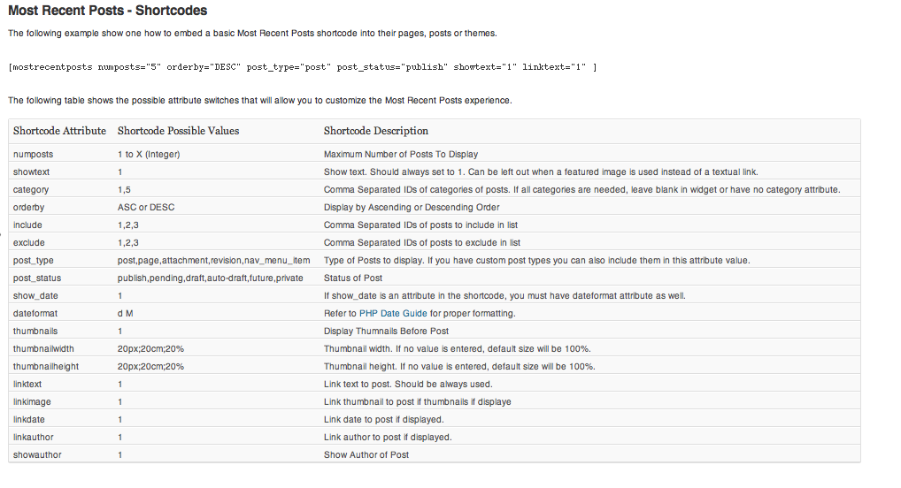Click the Most Recent Posts - Shortcodes heading
This screenshot has width=901, height=488.
pos(107,11)
